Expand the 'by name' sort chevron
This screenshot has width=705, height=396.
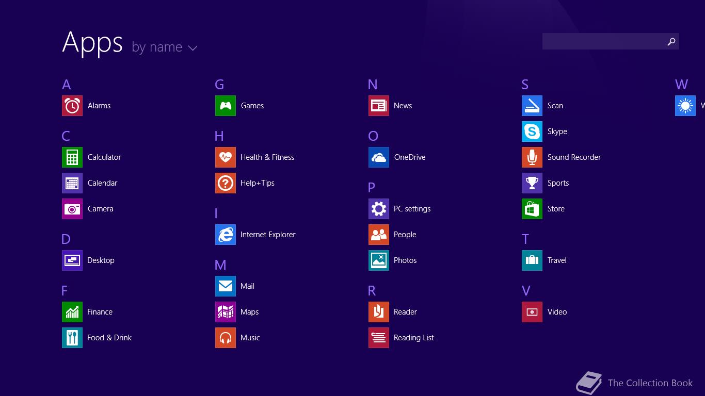pos(193,48)
